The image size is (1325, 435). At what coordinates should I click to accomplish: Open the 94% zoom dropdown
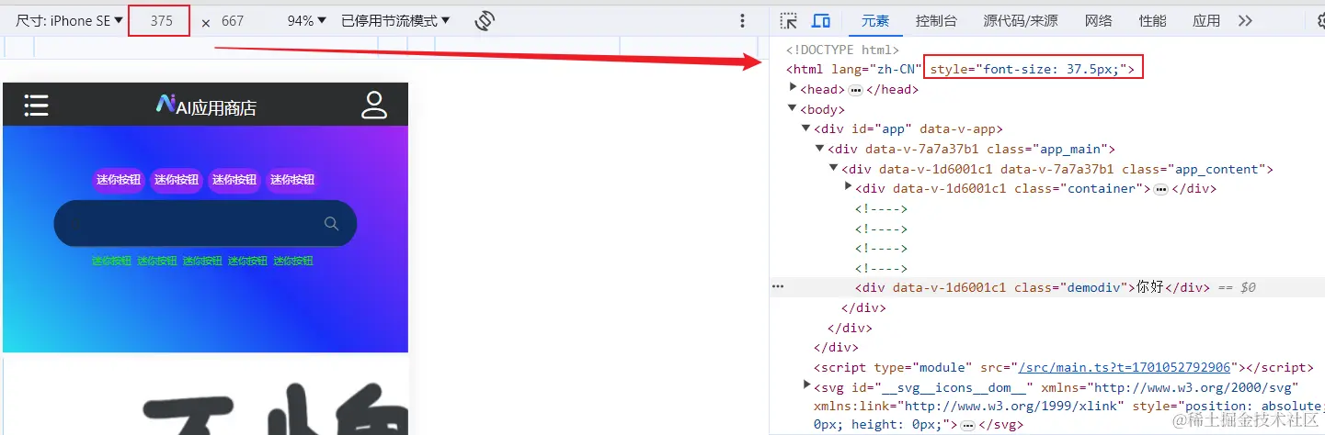(306, 20)
